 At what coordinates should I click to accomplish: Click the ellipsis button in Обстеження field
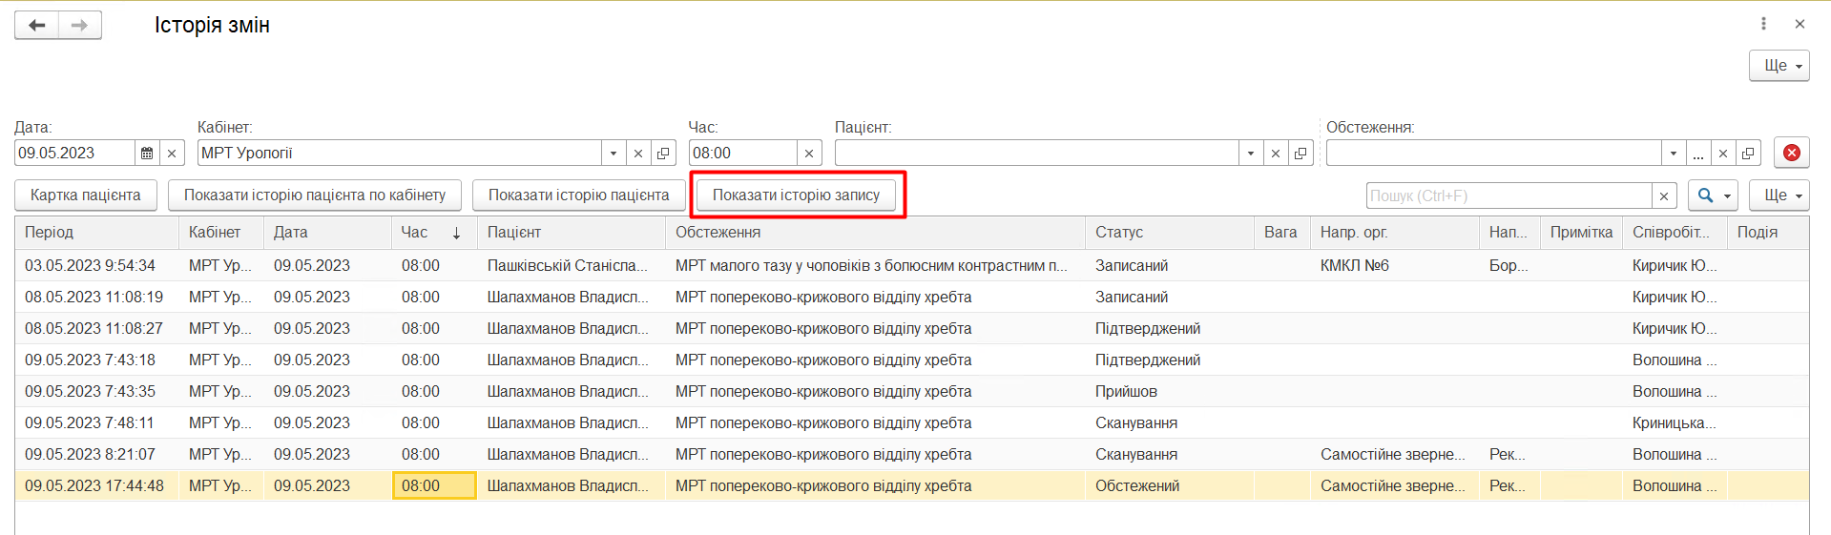point(1697,153)
